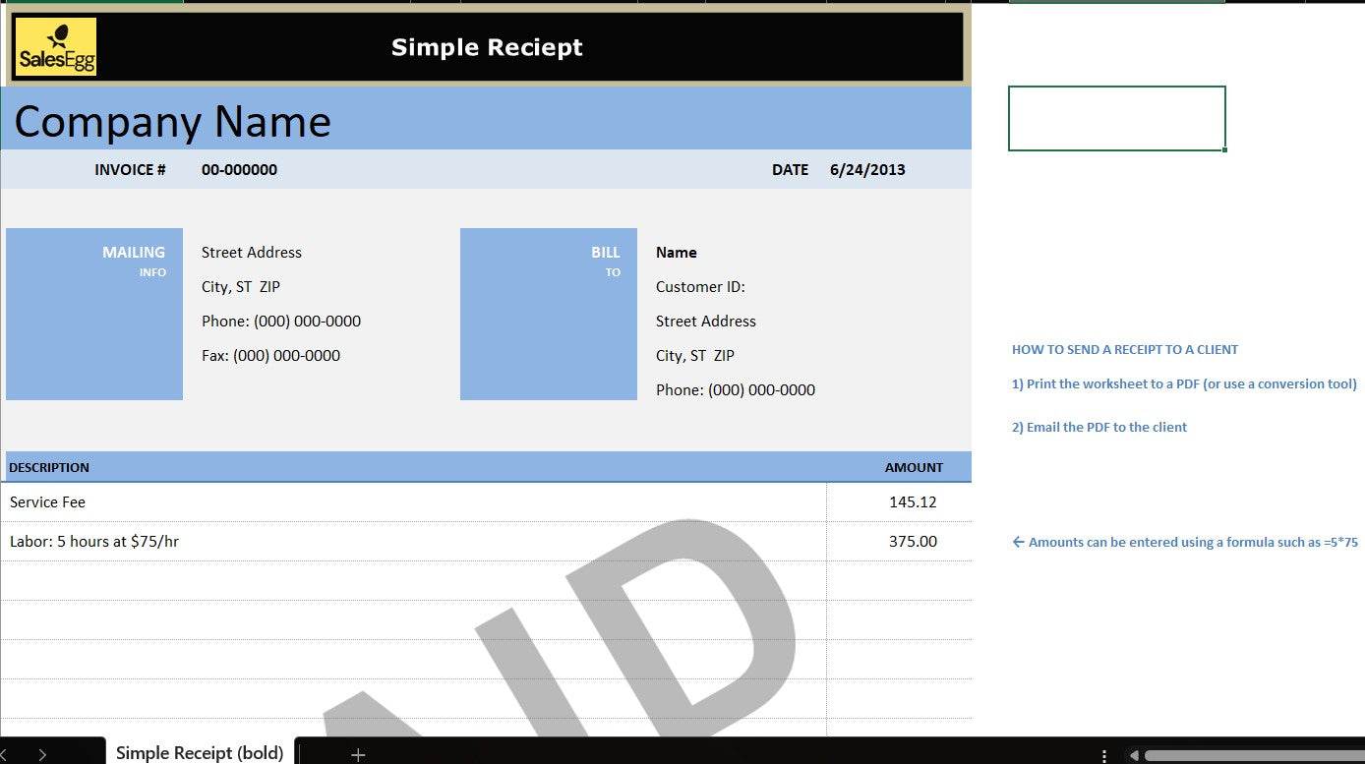1365x764 pixels.
Task: Click the SalesEgg logo
Action: point(57,47)
